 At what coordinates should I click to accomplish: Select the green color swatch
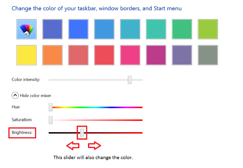(182, 29)
